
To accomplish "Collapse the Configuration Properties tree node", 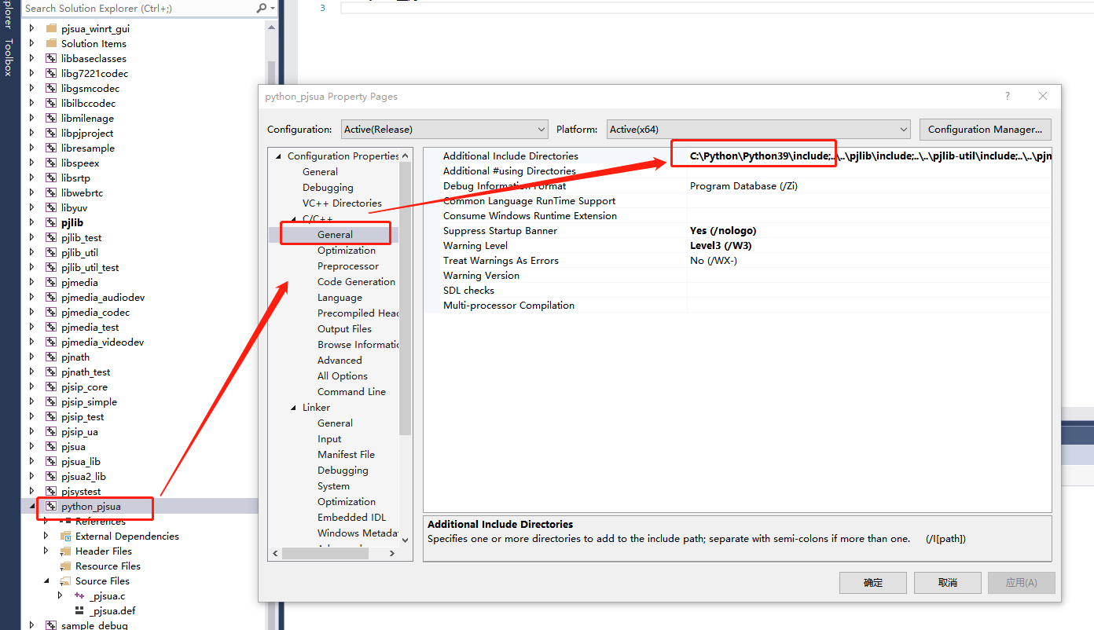I will (x=277, y=156).
